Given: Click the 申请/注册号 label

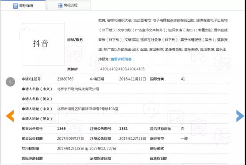Looking at the screenshot, I should [x=31, y=79].
